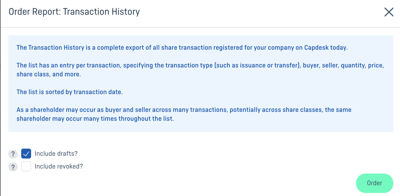Click the word 'Capdesk' in the description

point(316,47)
